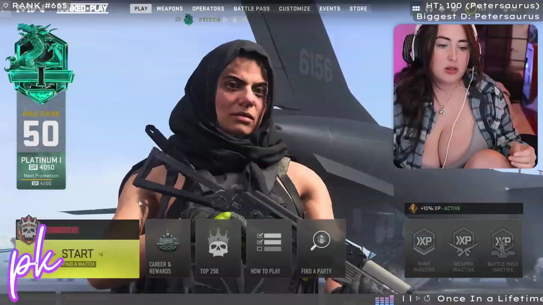The image size is (543, 305).
Task: Click the HT: 100 (Petersaurus) overlay text
Action: [x=483, y=6]
